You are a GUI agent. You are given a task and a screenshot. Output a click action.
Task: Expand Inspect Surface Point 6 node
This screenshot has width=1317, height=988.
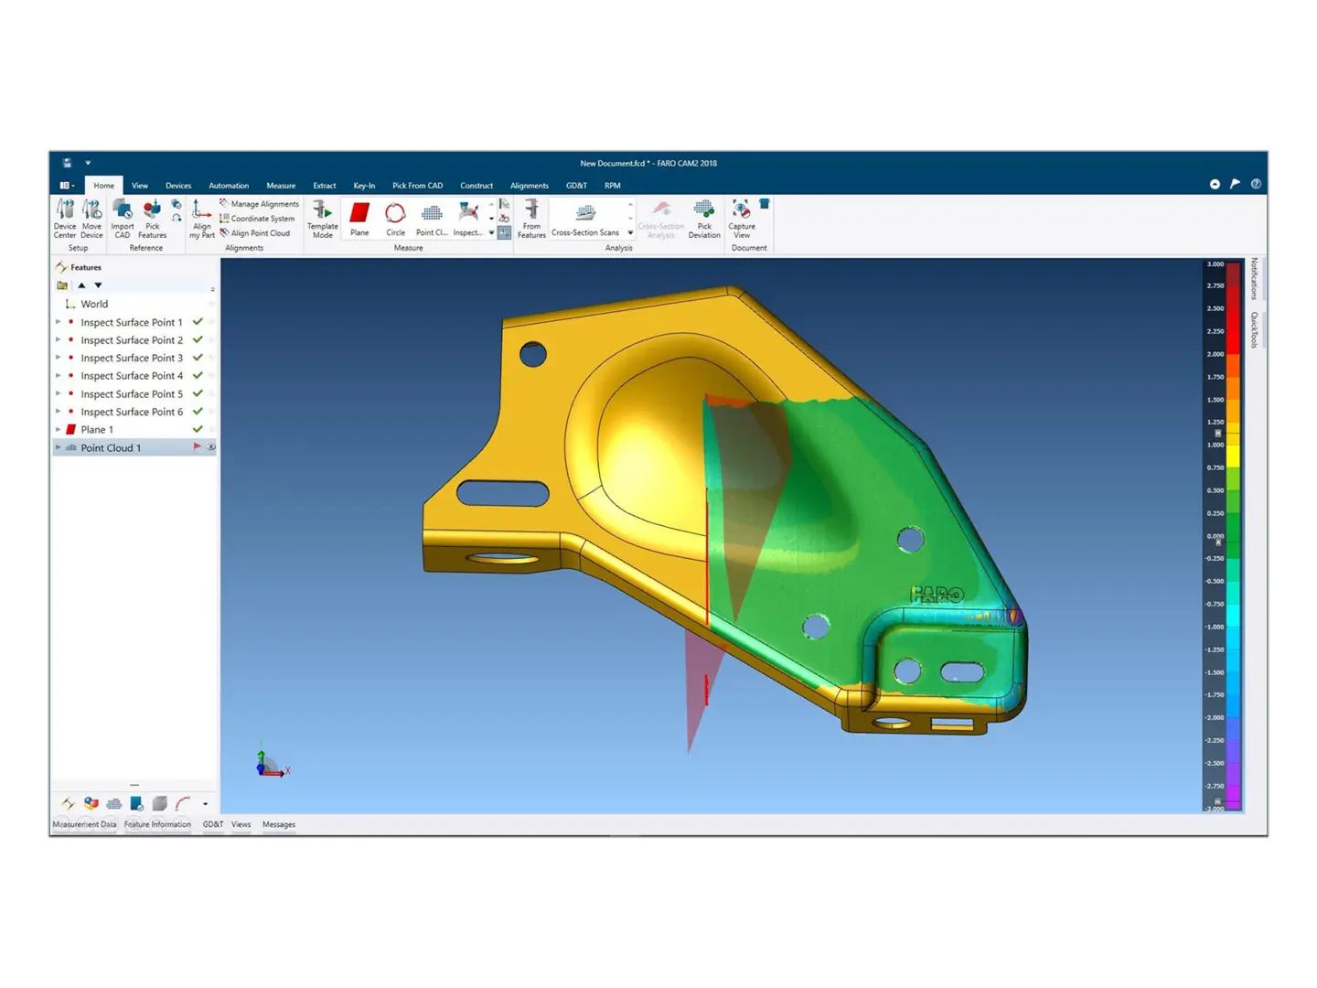pos(59,412)
